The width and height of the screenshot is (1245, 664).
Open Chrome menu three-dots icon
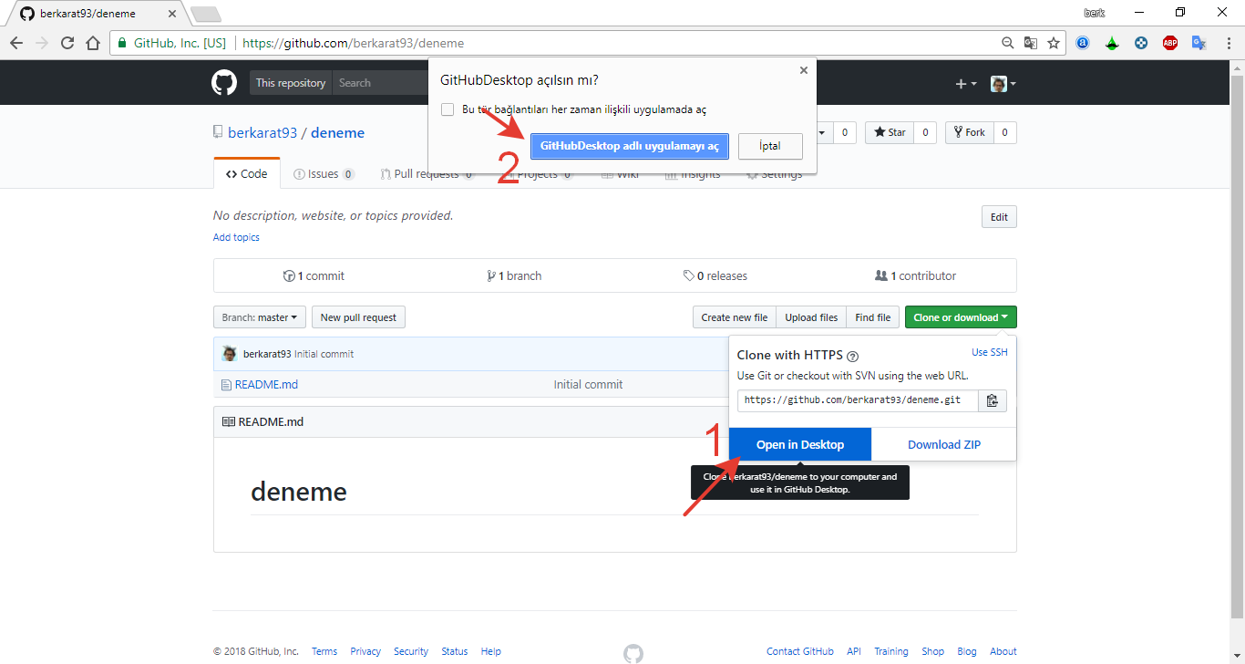(x=1228, y=43)
